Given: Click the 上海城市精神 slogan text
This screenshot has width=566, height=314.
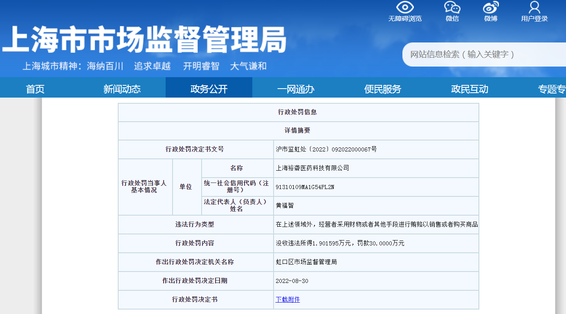Looking at the screenshot, I should [x=145, y=66].
